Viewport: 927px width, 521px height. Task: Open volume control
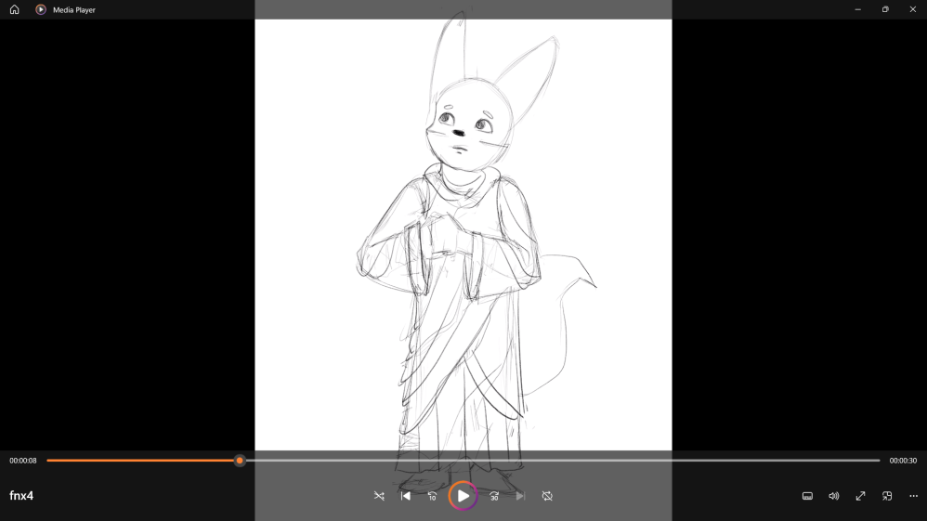pyautogui.click(x=833, y=496)
